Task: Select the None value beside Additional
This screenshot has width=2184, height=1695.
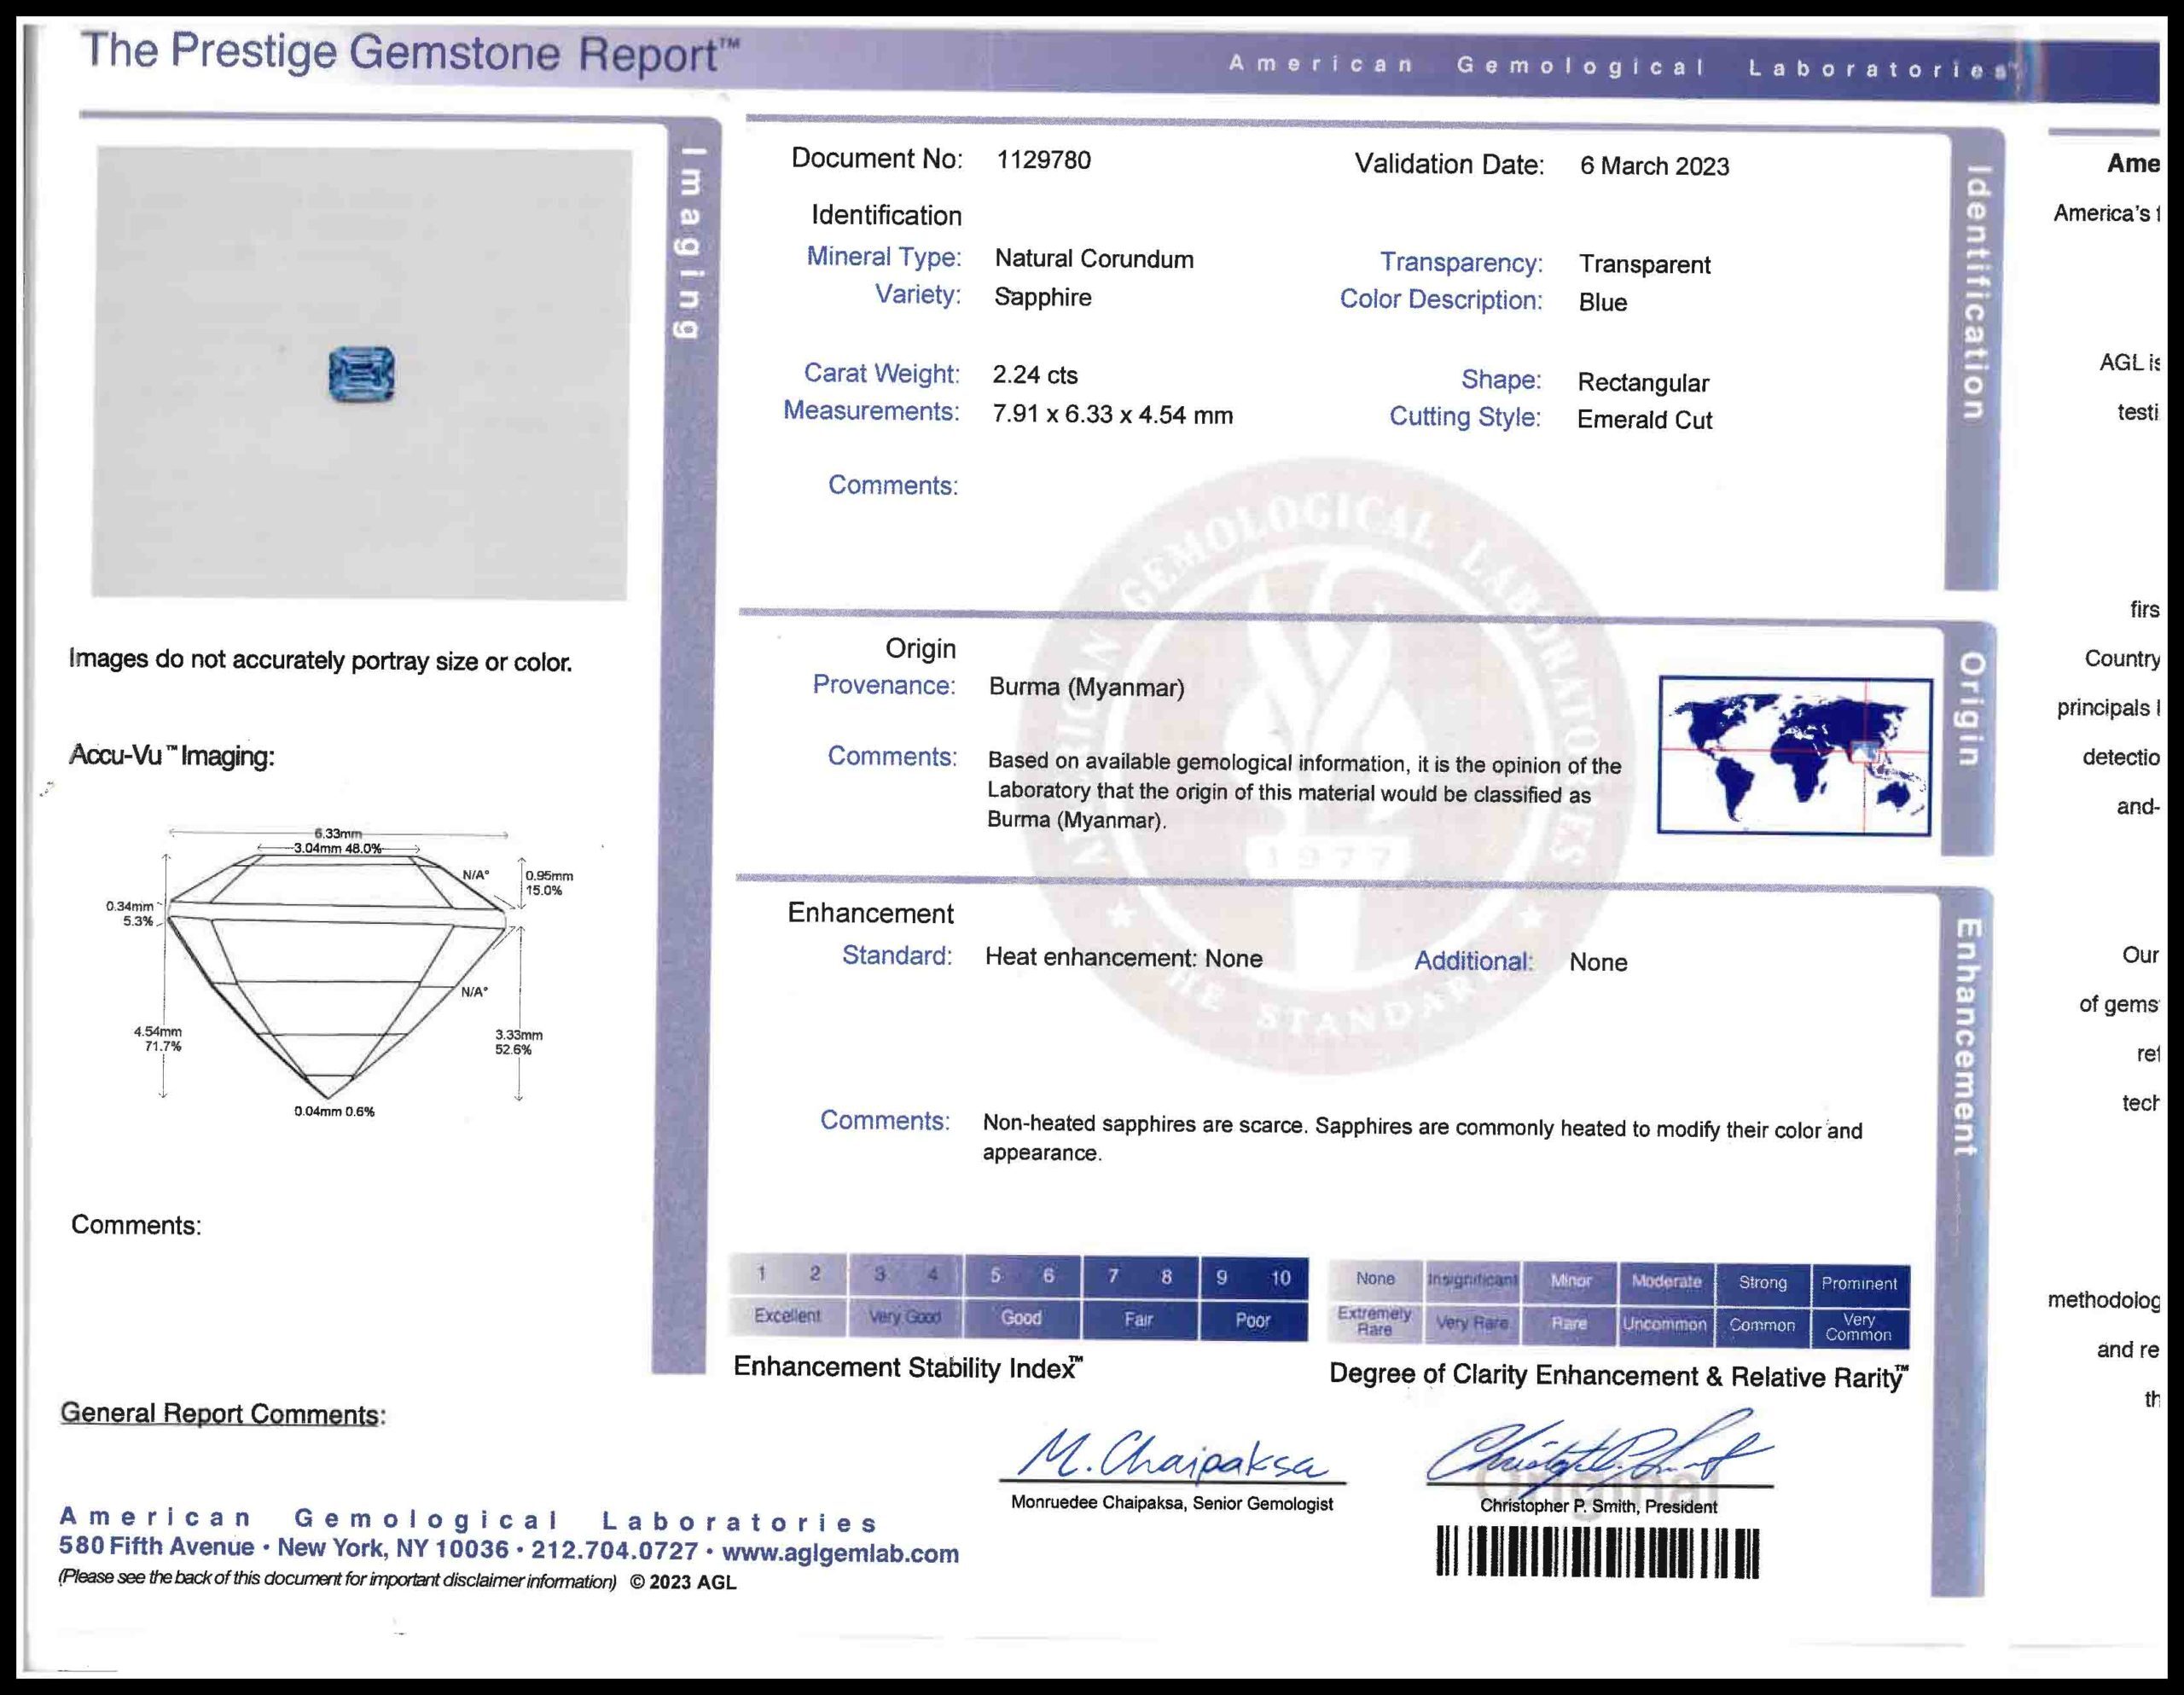Action: [1598, 962]
